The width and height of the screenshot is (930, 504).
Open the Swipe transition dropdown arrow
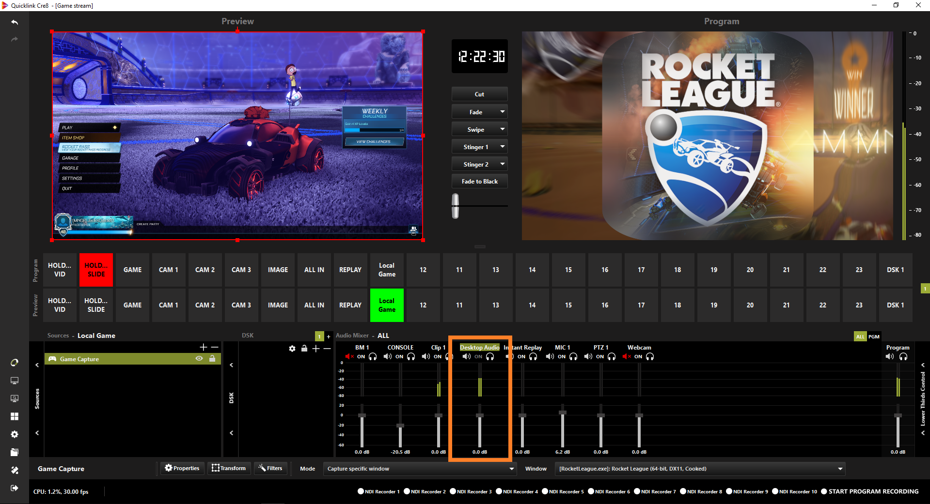click(x=503, y=129)
